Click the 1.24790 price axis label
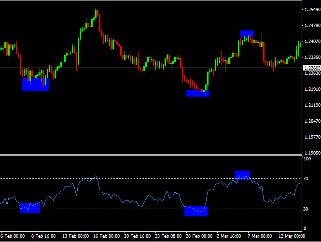Viewport: 321px width, 242px height. coord(312,26)
